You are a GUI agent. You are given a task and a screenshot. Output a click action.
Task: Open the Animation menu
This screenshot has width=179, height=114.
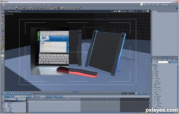coord(29,5)
